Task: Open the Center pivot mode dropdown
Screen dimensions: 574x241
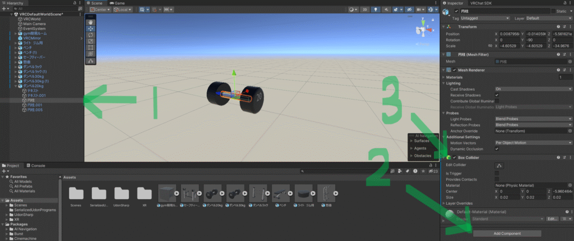Action: coord(101,10)
